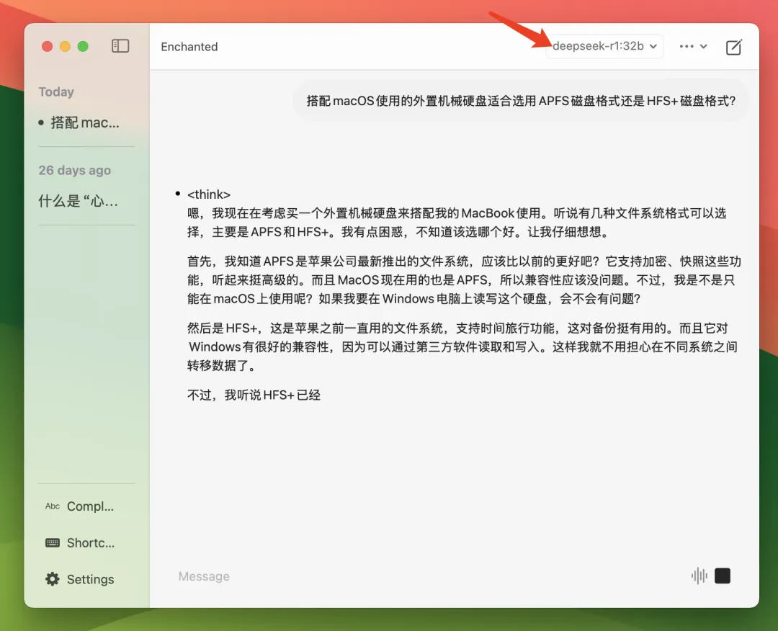
Task: Stop response generation with the square button
Action: [723, 576]
